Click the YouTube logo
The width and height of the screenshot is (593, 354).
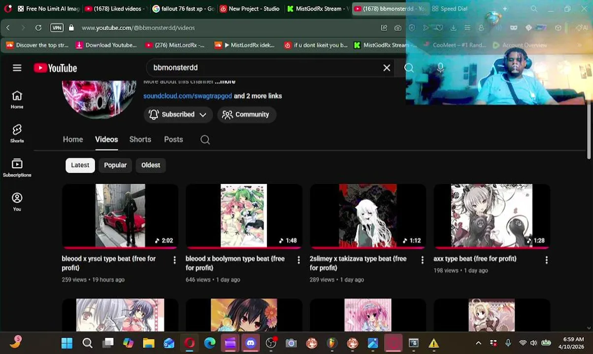click(x=55, y=68)
